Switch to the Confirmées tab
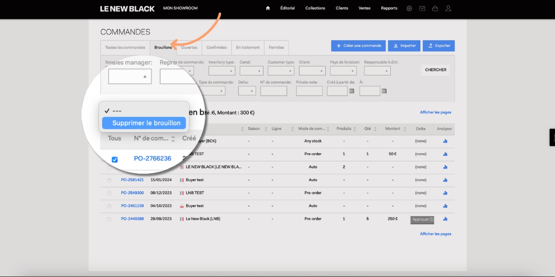 point(216,48)
